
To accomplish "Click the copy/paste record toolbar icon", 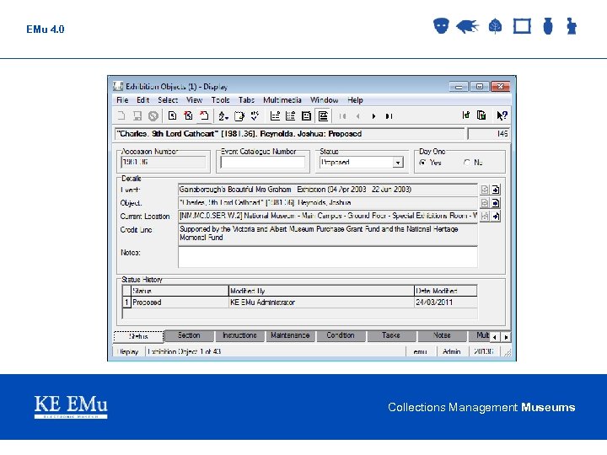I will 481,115.
